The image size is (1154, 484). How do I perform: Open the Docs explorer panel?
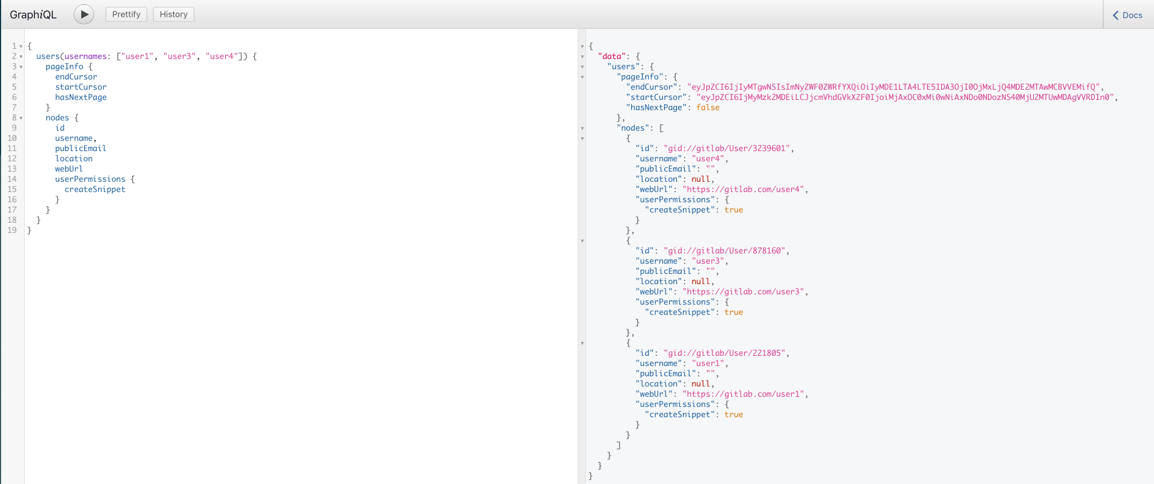(x=1128, y=15)
